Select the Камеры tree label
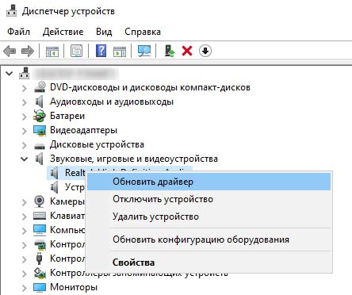The height and width of the screenshot is (295, 352). [x=67, y=201]
